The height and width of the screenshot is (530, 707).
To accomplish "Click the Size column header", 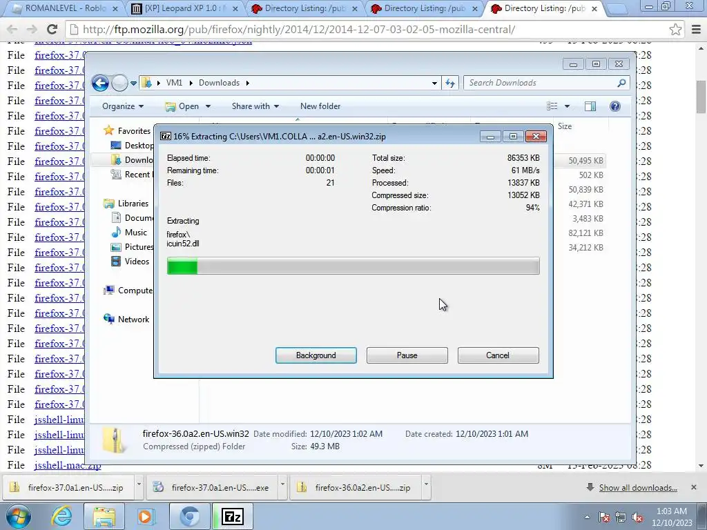I will point(565,126).
